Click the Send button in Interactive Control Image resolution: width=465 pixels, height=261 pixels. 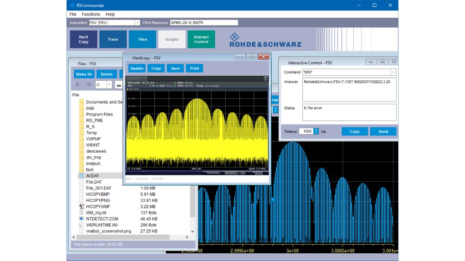pyautogui.click(x=383, y=131)
